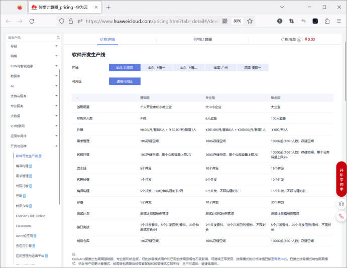Click calculator icon beside 编译构建

point(31,166)
